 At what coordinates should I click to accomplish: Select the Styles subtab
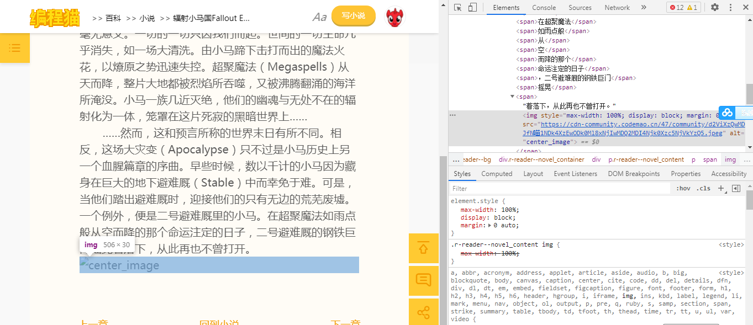(x=462, y=174)
